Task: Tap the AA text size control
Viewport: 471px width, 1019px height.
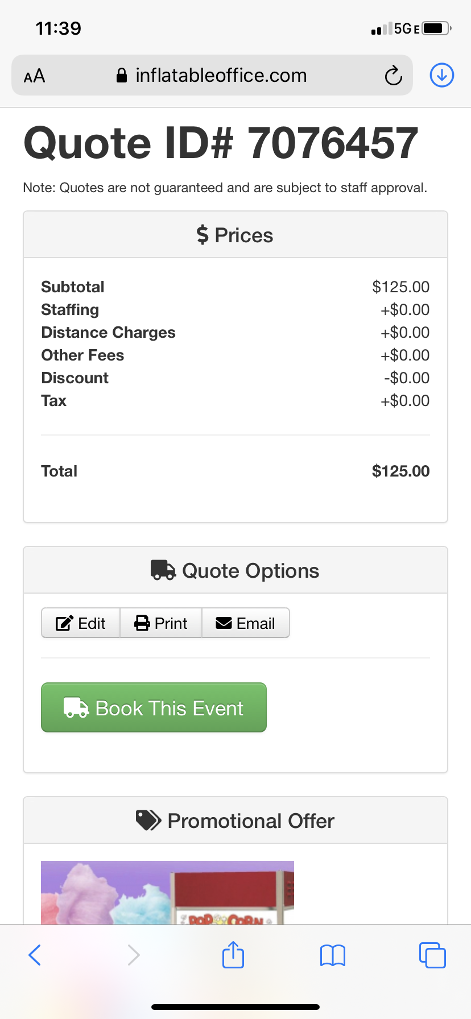Action: pyautogui.click(x=34, y=76)
